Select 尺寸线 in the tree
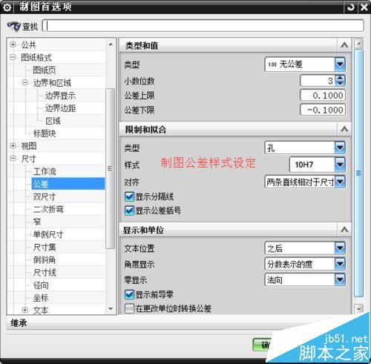 (x=45, y=273)
